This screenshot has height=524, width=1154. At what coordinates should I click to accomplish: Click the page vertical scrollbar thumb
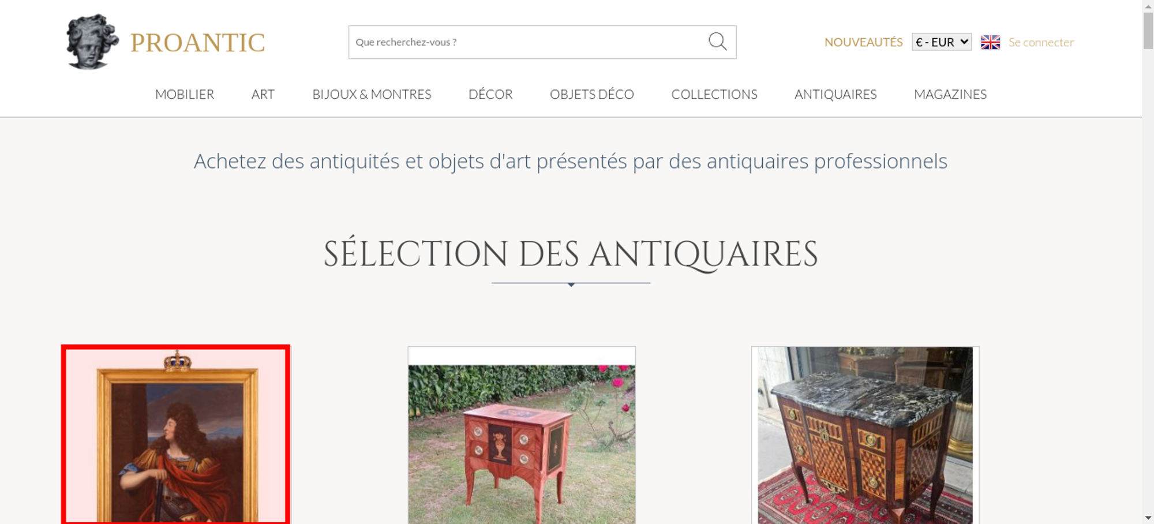1148,30
